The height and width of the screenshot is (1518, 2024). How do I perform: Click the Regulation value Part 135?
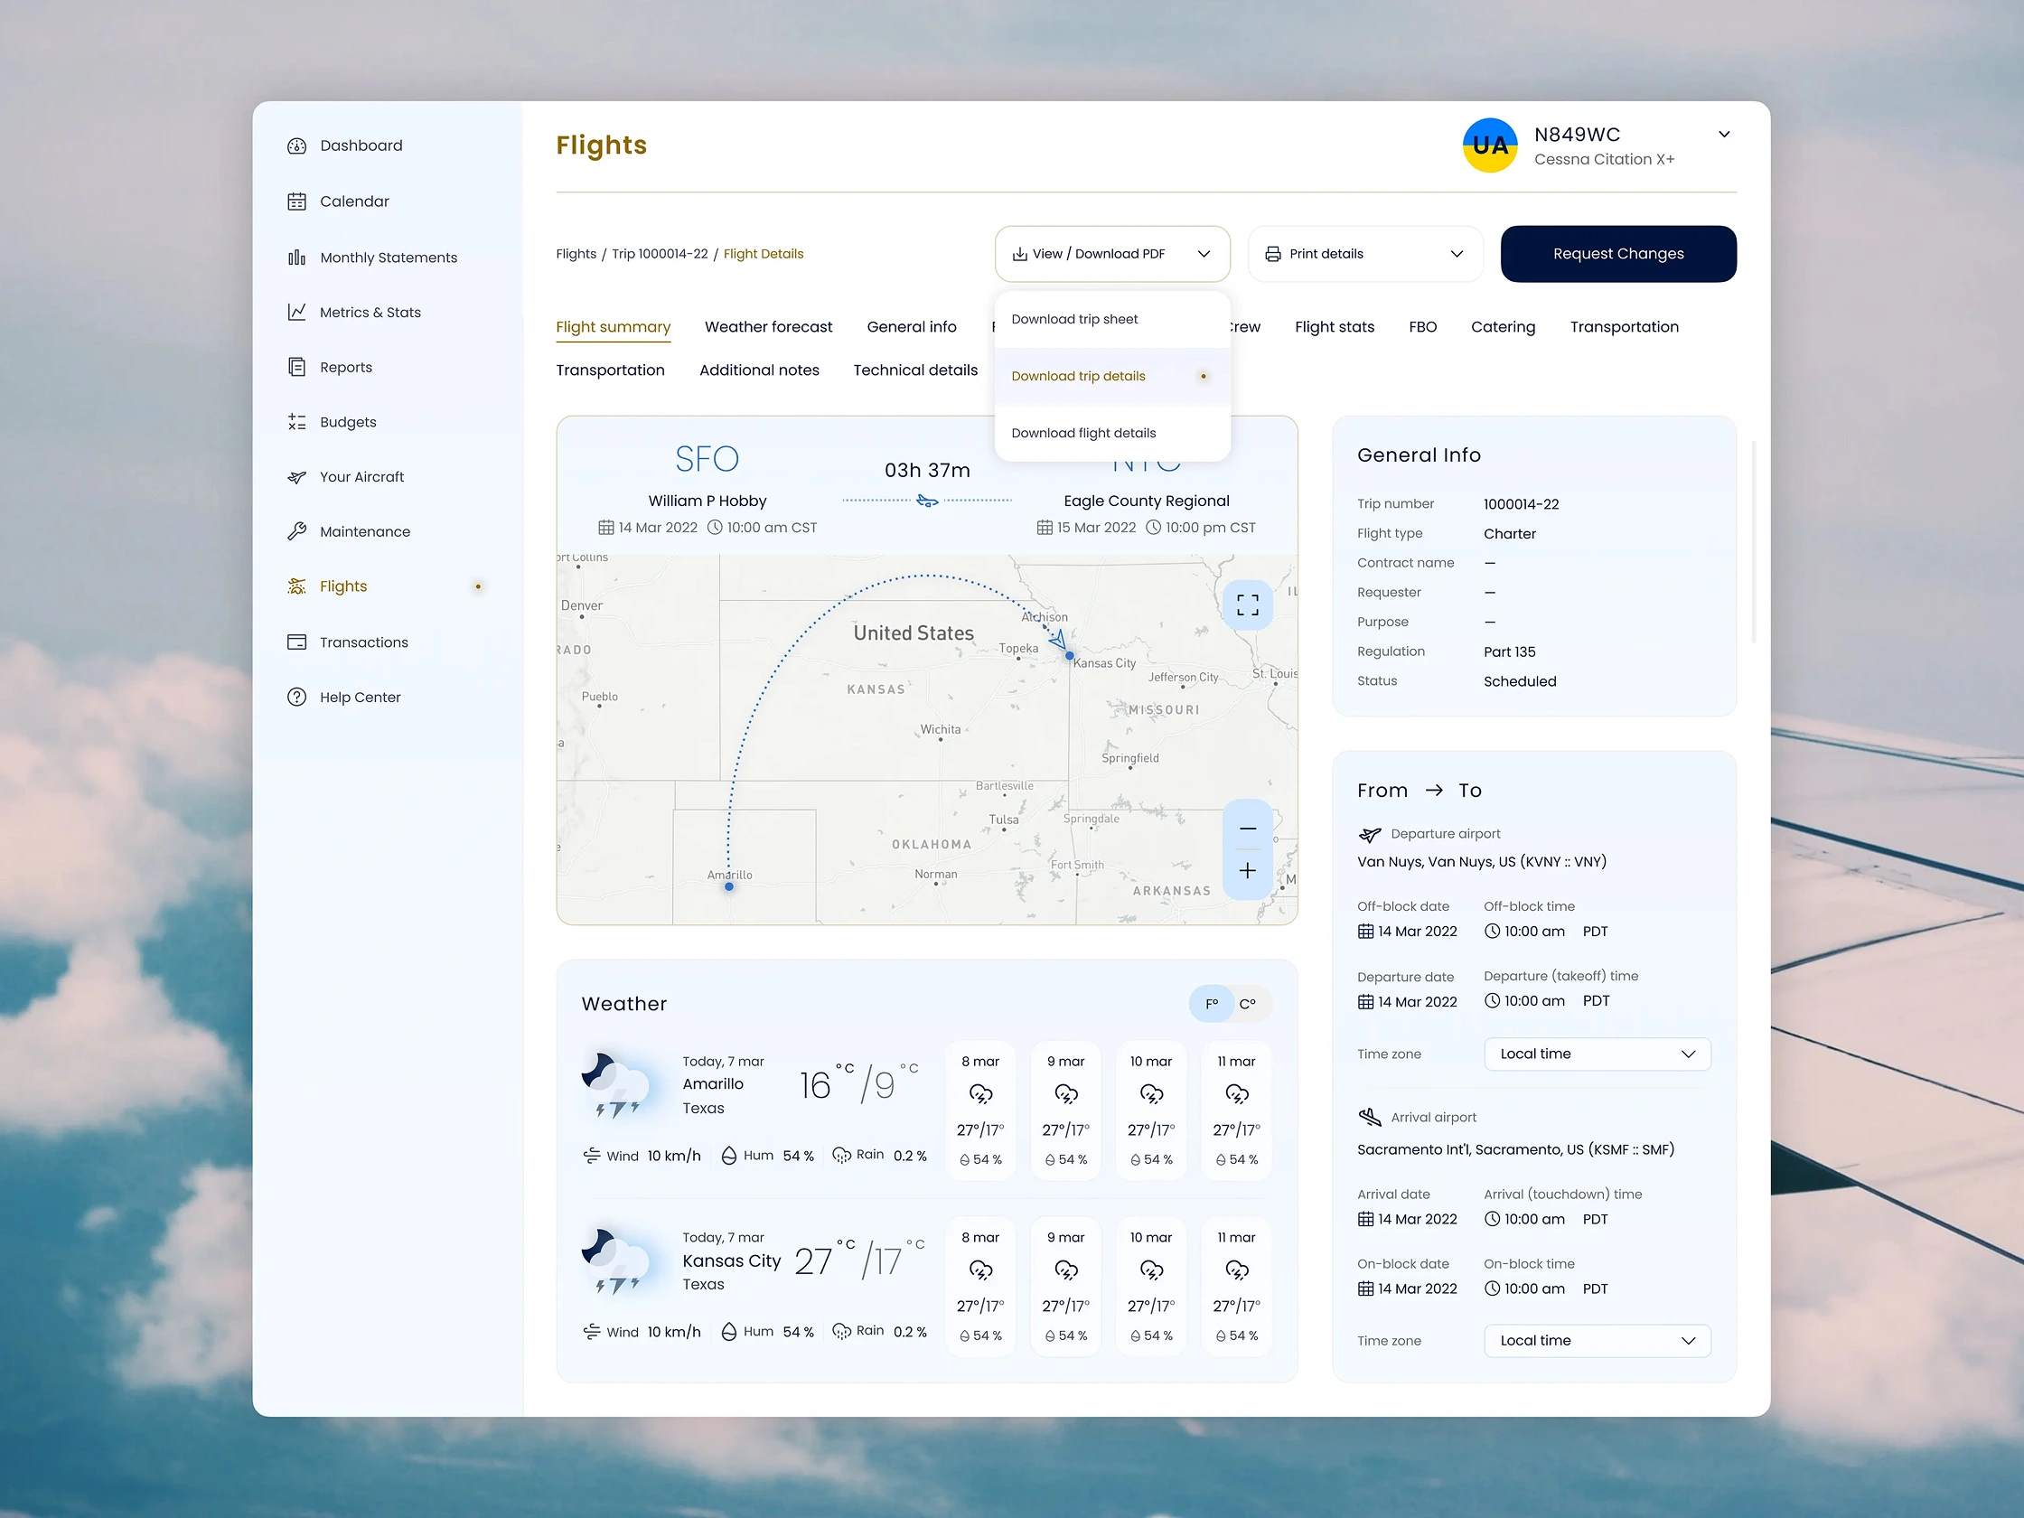(1509, 652)
